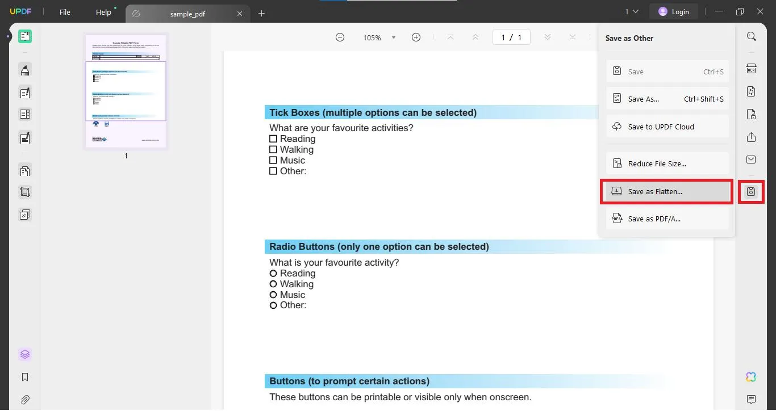
Task: Click the zoom out minus icon
Action: (x=340, y=37)
